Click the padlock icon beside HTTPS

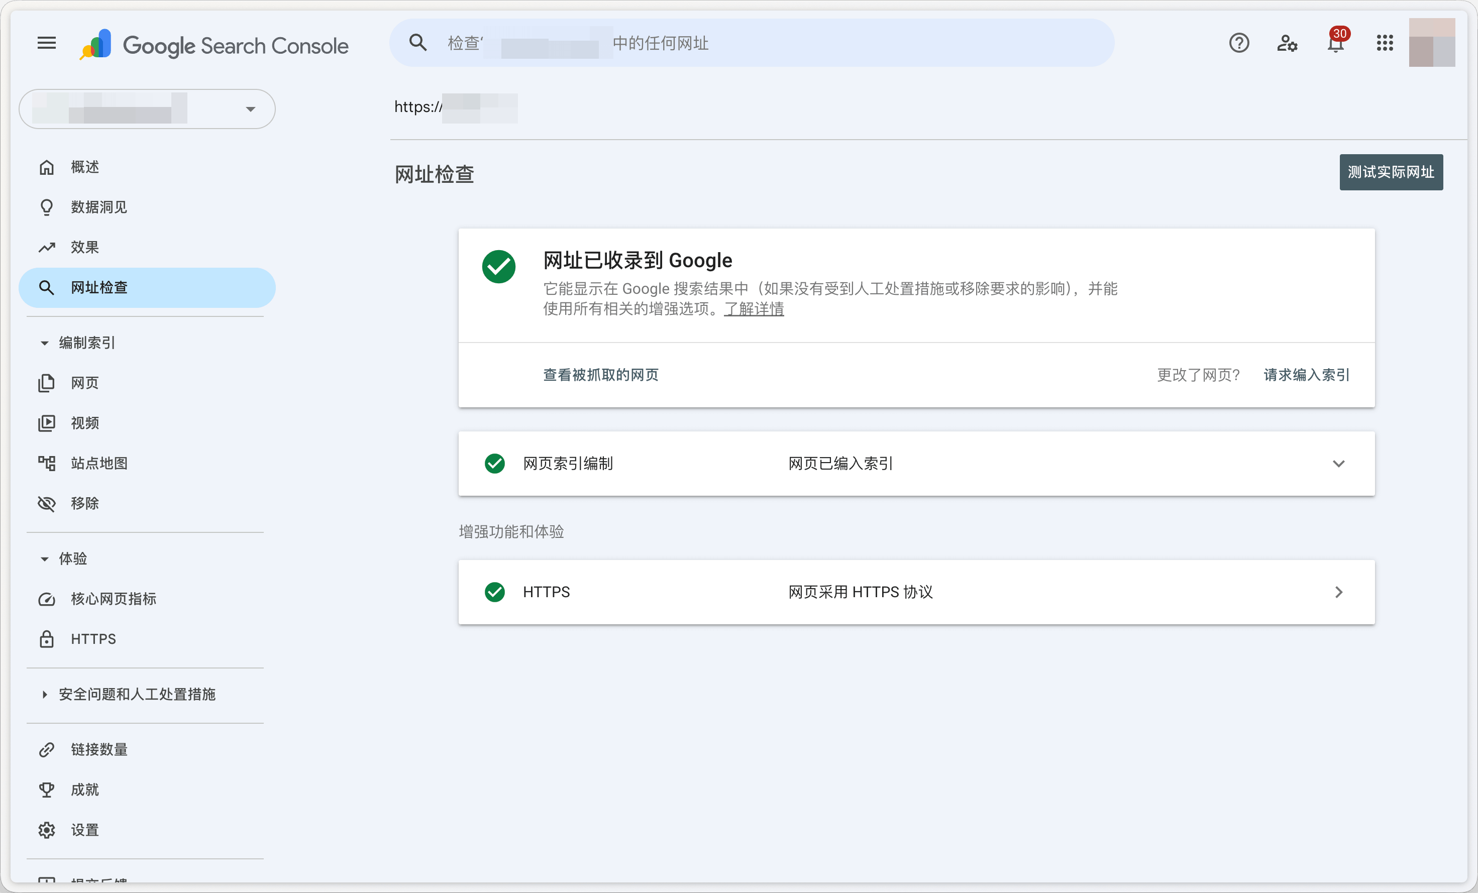[x=46, y=639]
